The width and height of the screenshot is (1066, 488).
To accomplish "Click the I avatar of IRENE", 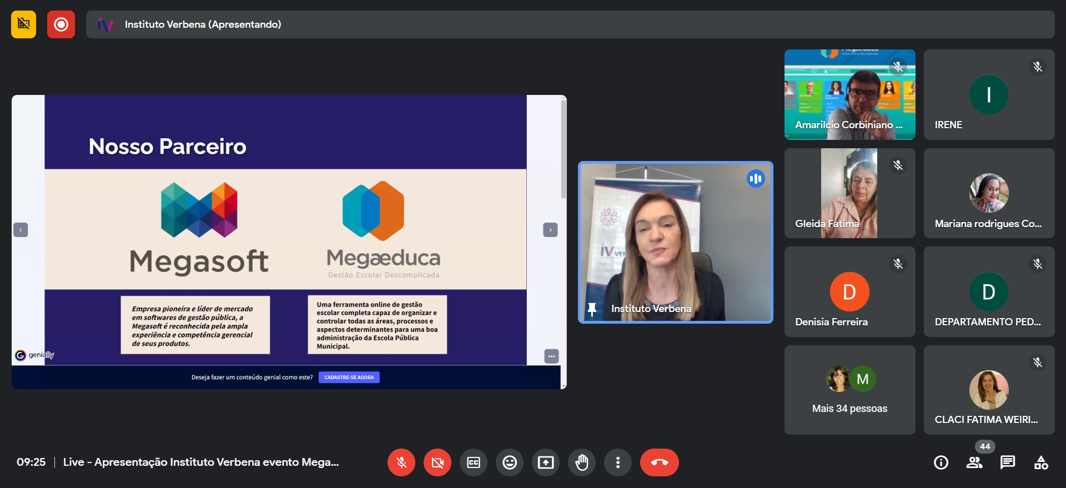I will click(989, 94).
